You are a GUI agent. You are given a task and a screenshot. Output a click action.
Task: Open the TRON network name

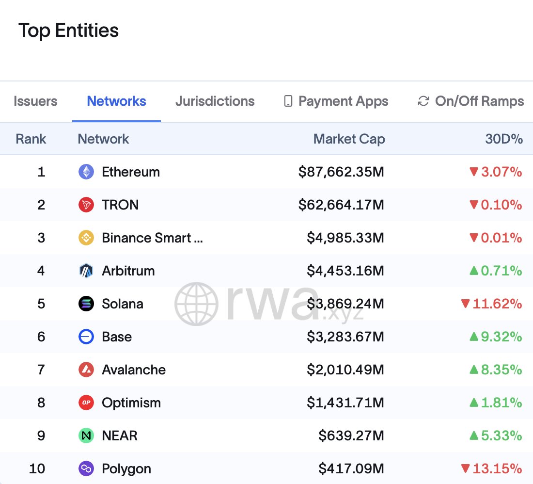[x=120, y=205]
